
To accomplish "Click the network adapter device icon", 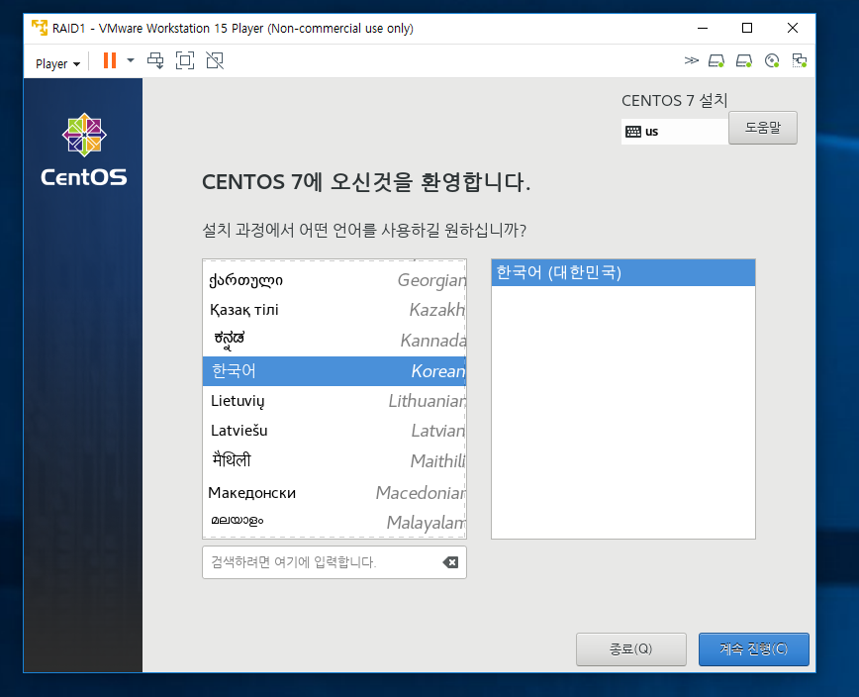I will (x=800, y=60).
